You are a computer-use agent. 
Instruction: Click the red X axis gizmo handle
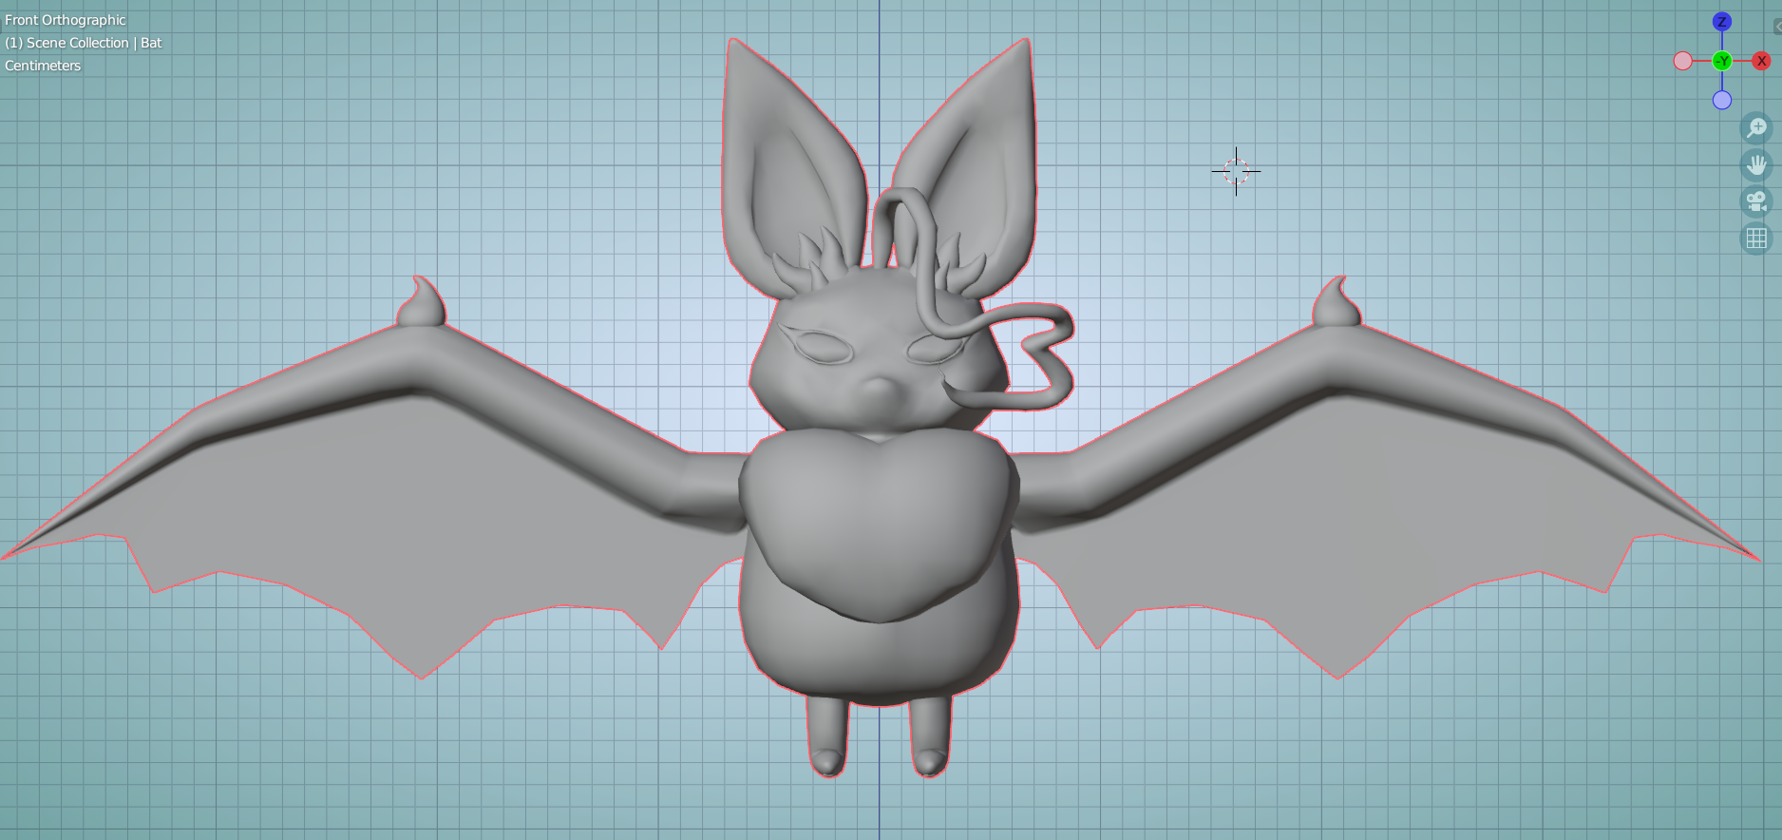point(1762,61)
